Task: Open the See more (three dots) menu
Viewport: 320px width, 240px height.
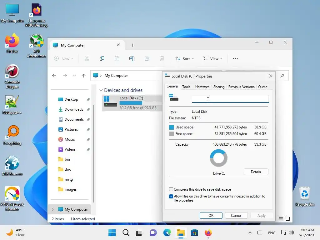Action: coord(235,58)
